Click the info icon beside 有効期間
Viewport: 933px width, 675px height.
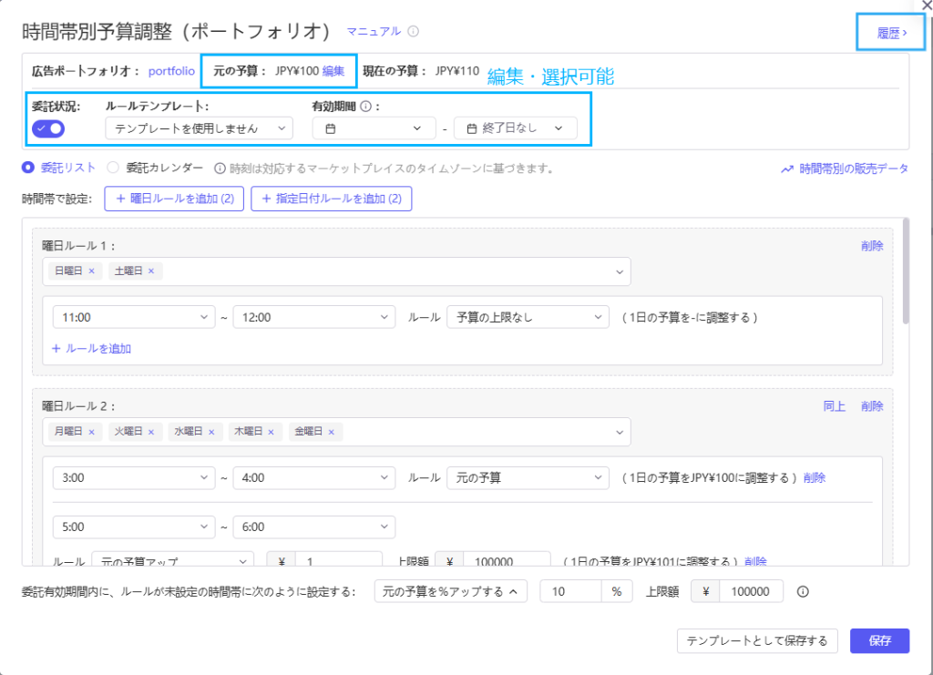366,107
